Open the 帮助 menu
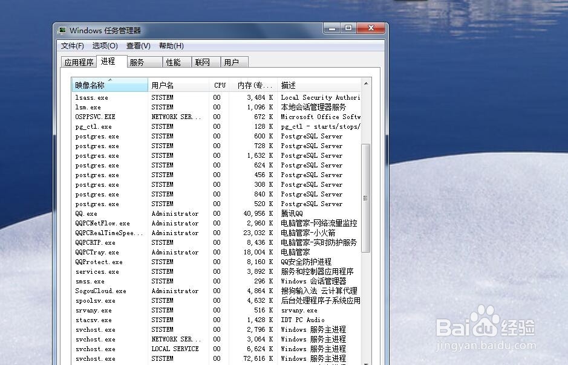This screenshot has width=568, height=365. click(171, 45)
